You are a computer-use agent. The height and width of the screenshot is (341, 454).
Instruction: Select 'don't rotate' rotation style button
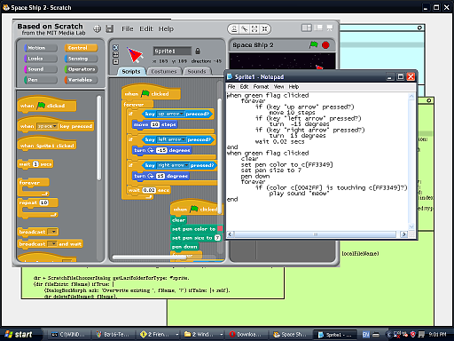[115, 61]
